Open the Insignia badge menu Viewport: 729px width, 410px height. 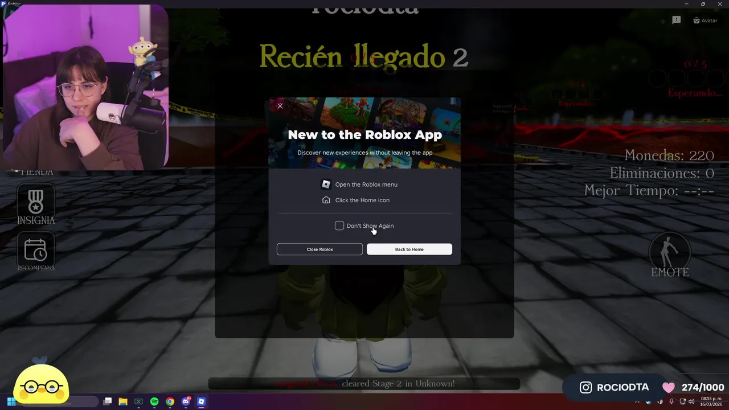(x=36, y=204)
